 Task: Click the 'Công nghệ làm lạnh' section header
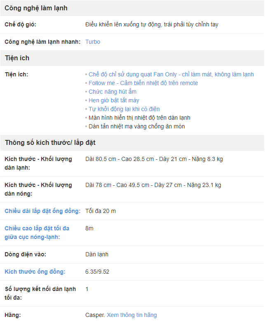(36, 8)
